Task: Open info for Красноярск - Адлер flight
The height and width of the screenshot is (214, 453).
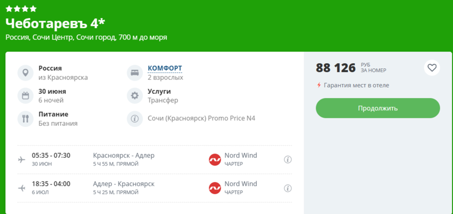Action: pos(287,160)
